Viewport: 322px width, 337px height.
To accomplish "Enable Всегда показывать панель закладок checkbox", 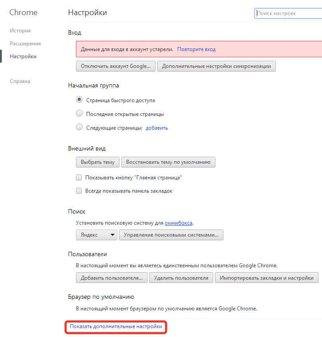I will tap(79, 191).
